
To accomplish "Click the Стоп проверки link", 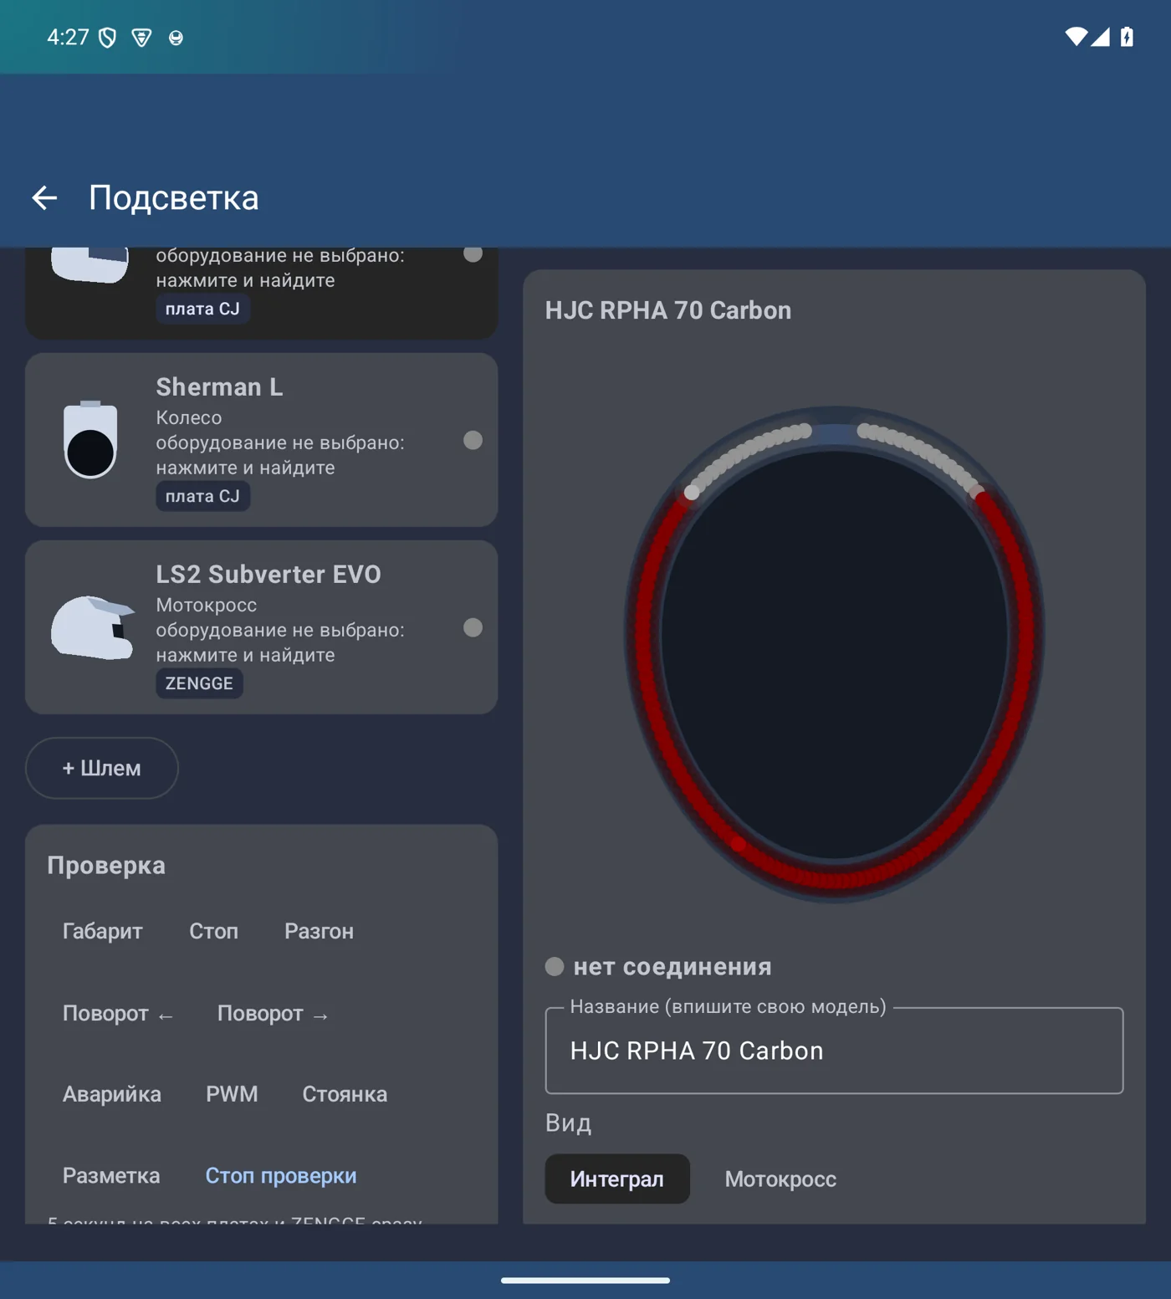I will pyautogui.click(x=281, y=1175).
